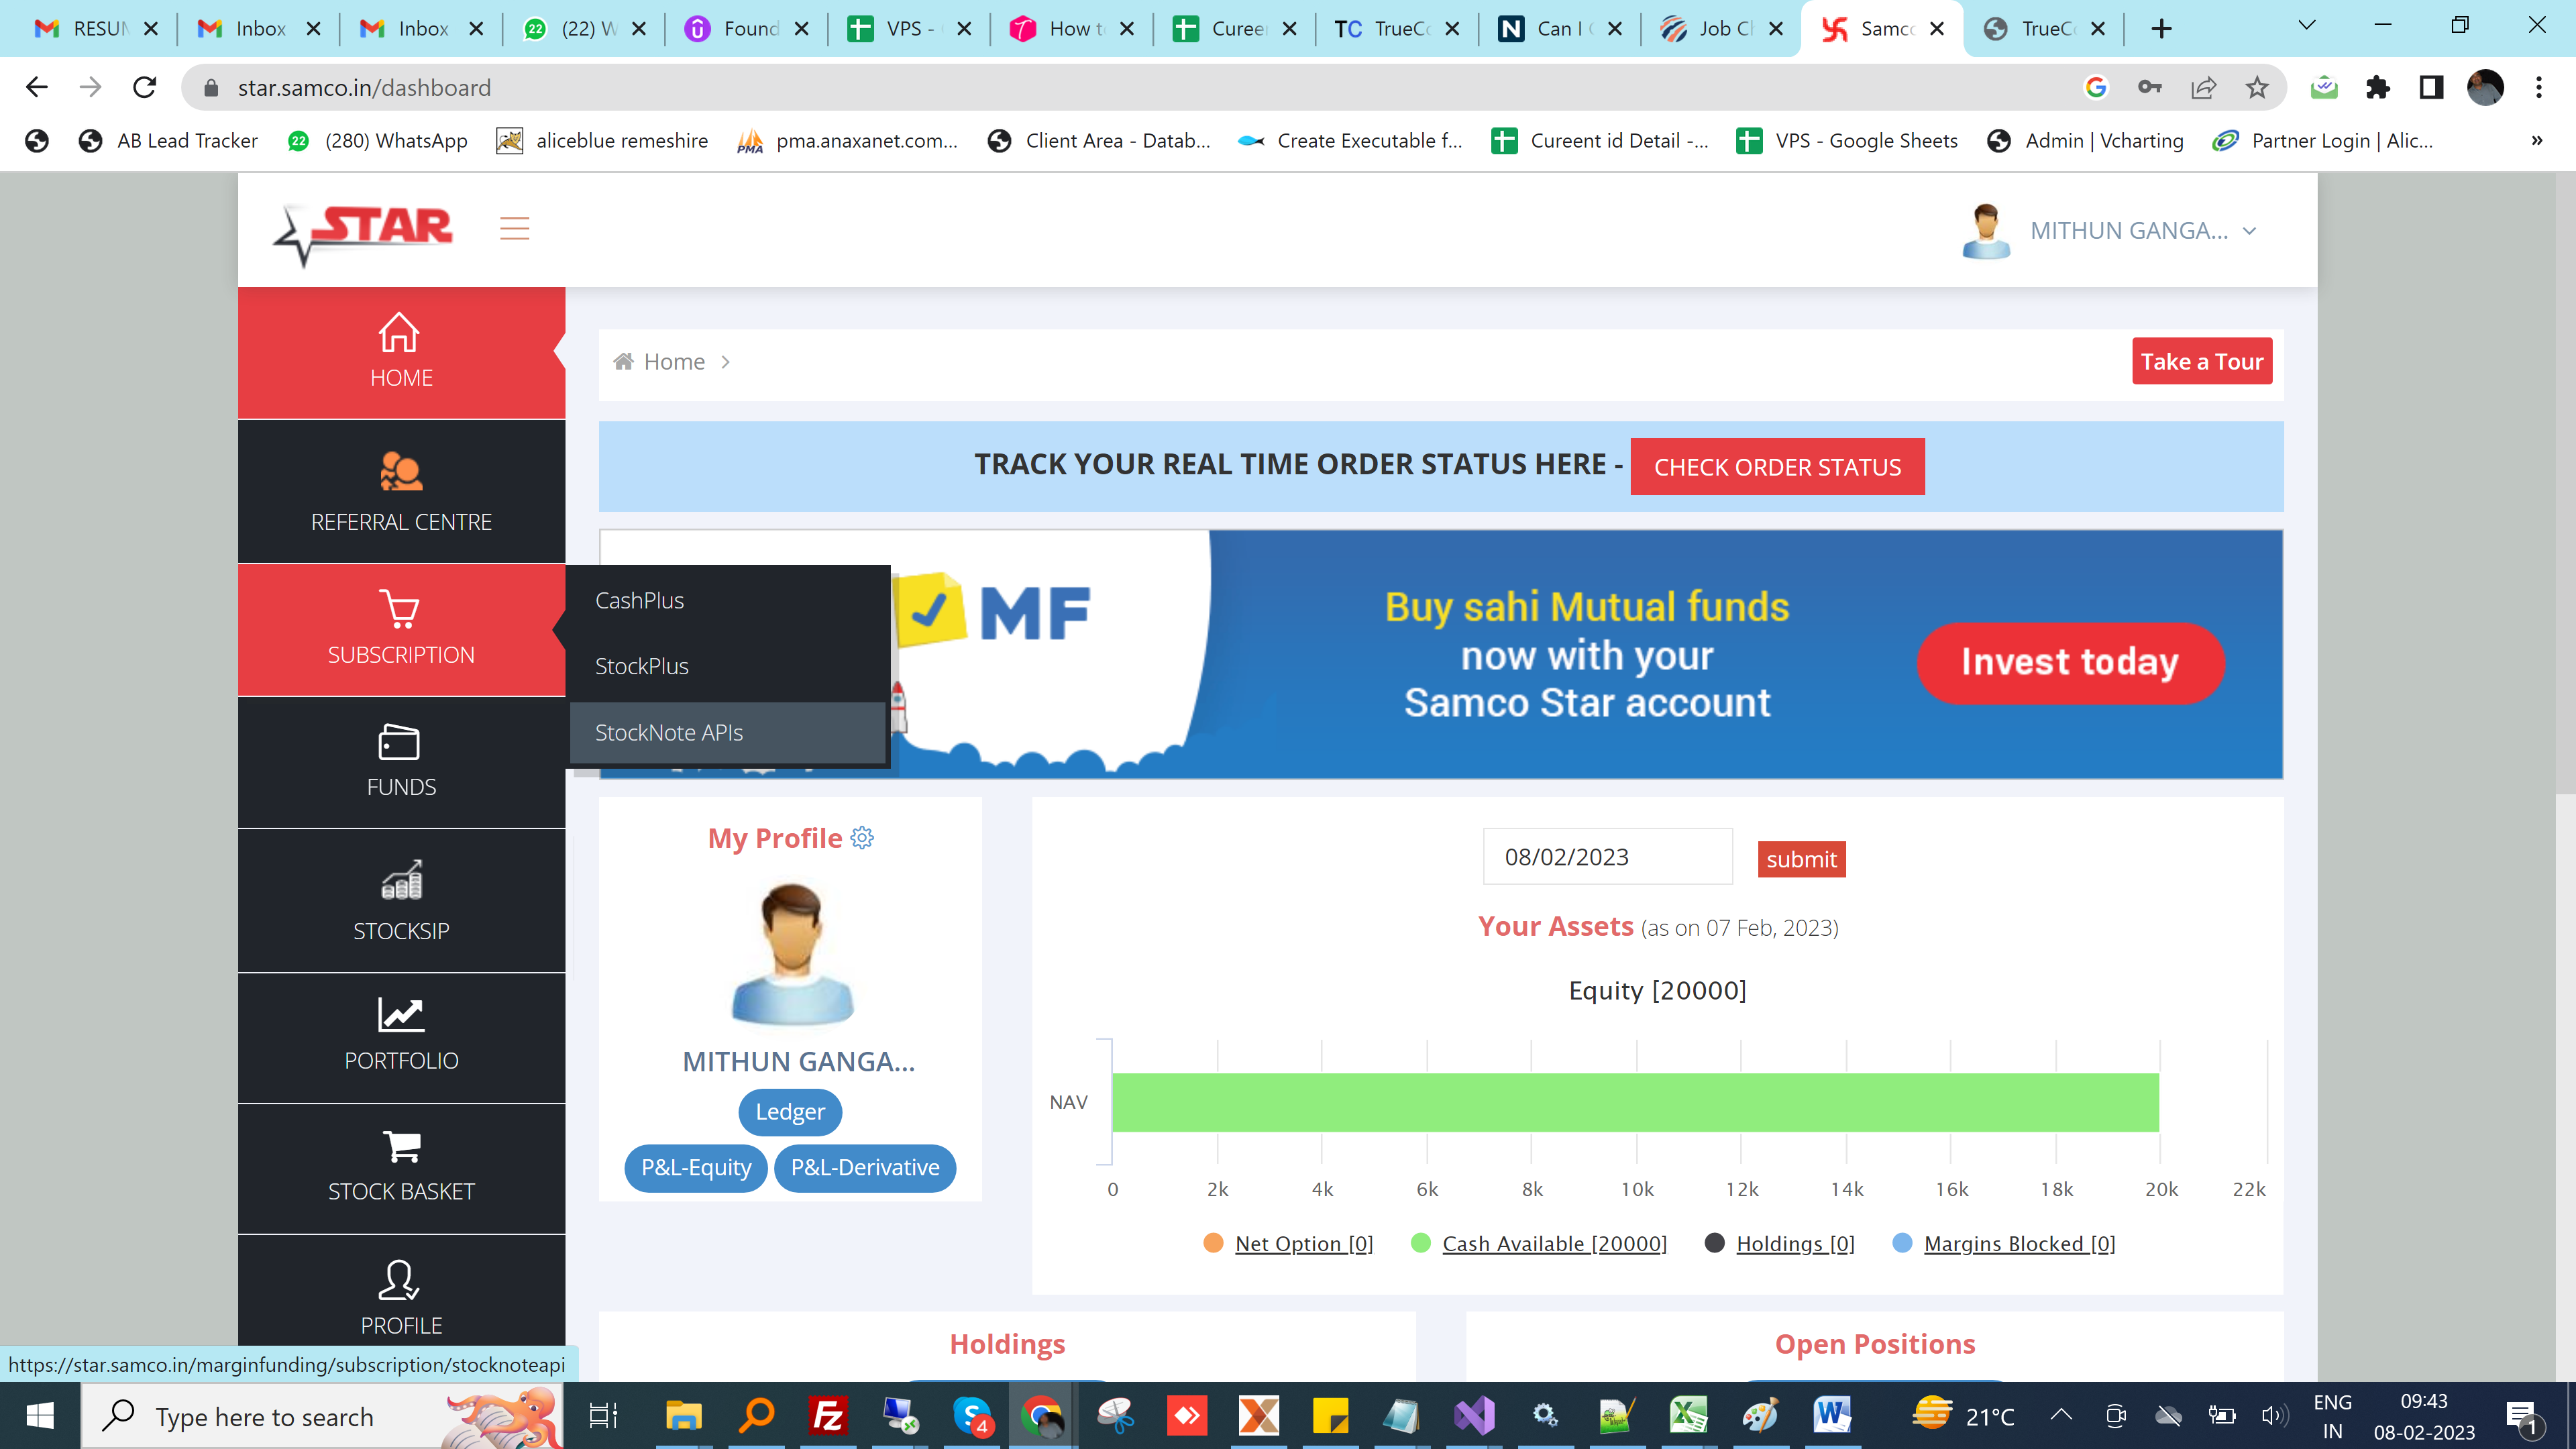Switch to the Job Cl browser tab

1721,28
